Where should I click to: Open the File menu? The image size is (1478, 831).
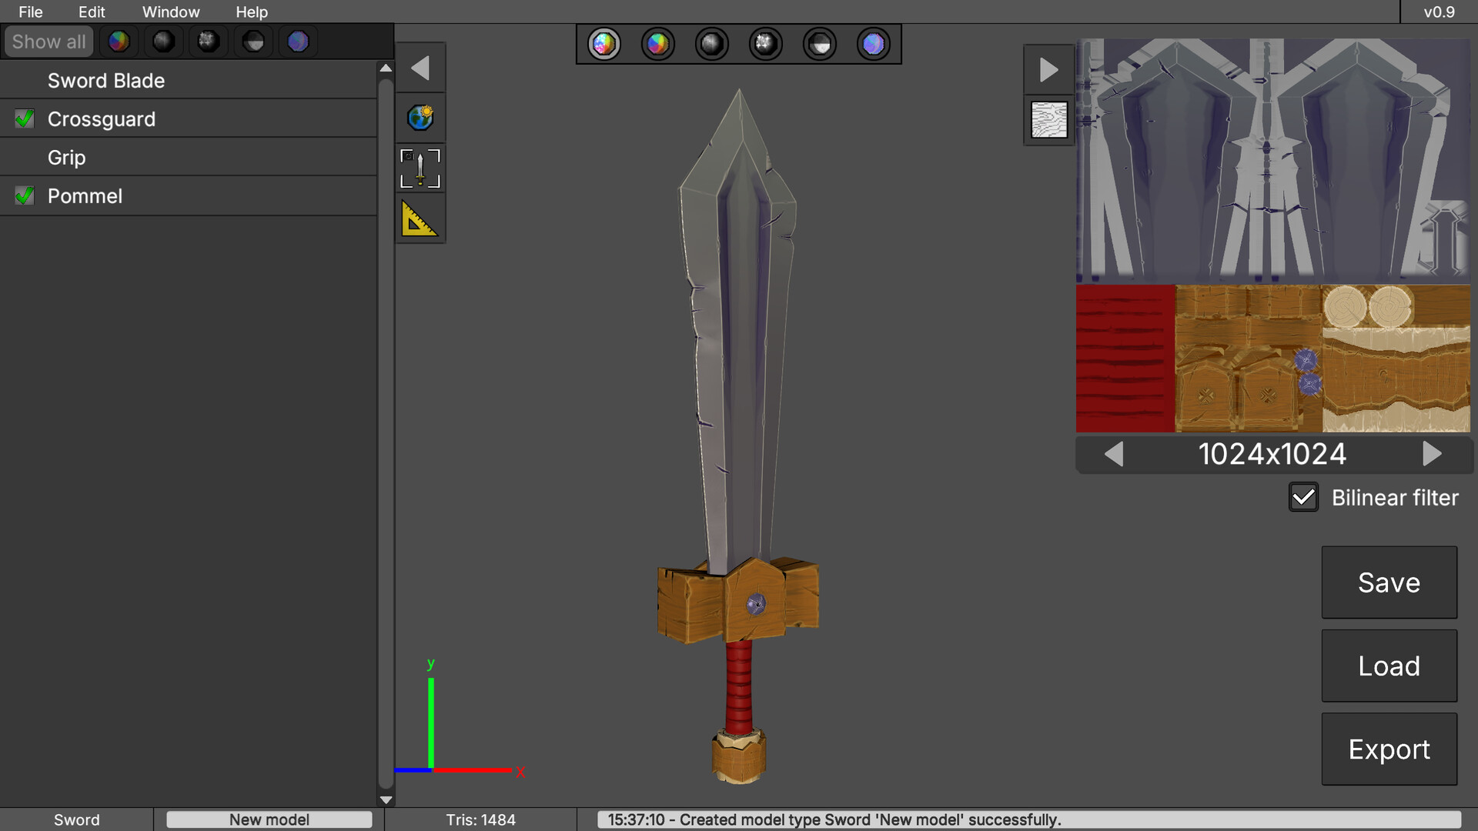point(31,12)
